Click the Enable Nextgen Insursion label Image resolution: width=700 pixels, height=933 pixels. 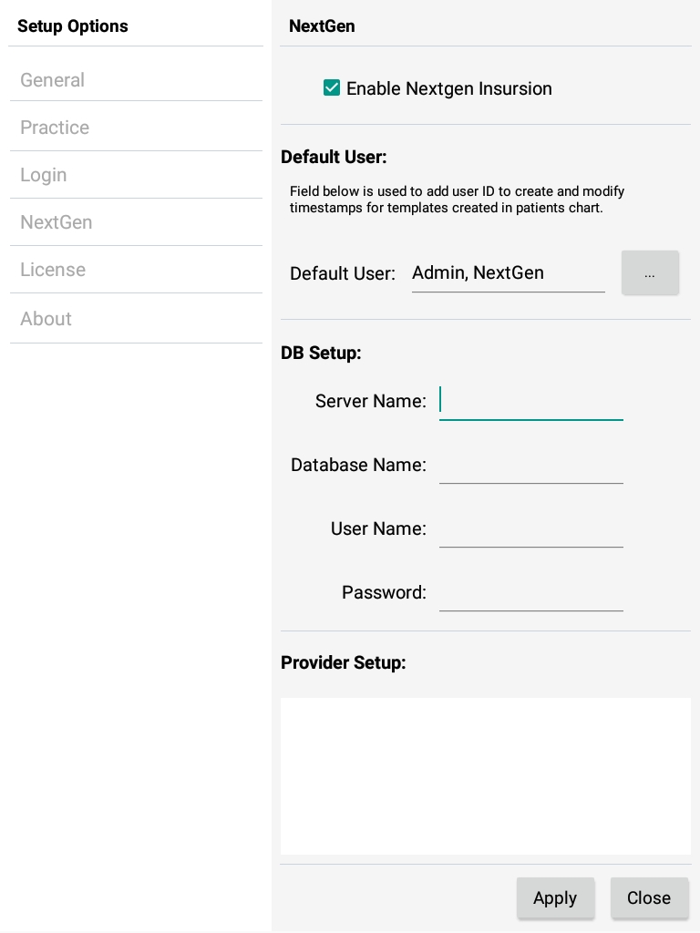tap(449, 88)
